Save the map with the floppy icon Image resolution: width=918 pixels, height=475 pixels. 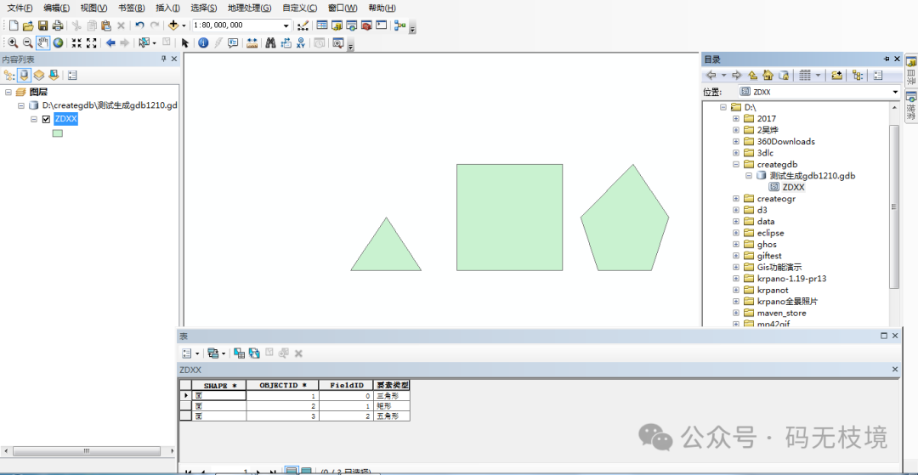pos(42,25)
